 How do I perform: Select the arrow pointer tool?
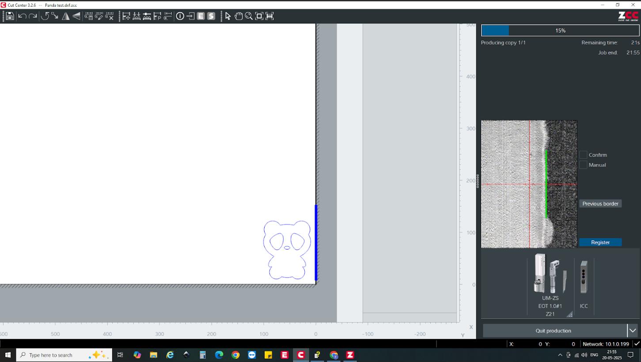coord(228,16)
